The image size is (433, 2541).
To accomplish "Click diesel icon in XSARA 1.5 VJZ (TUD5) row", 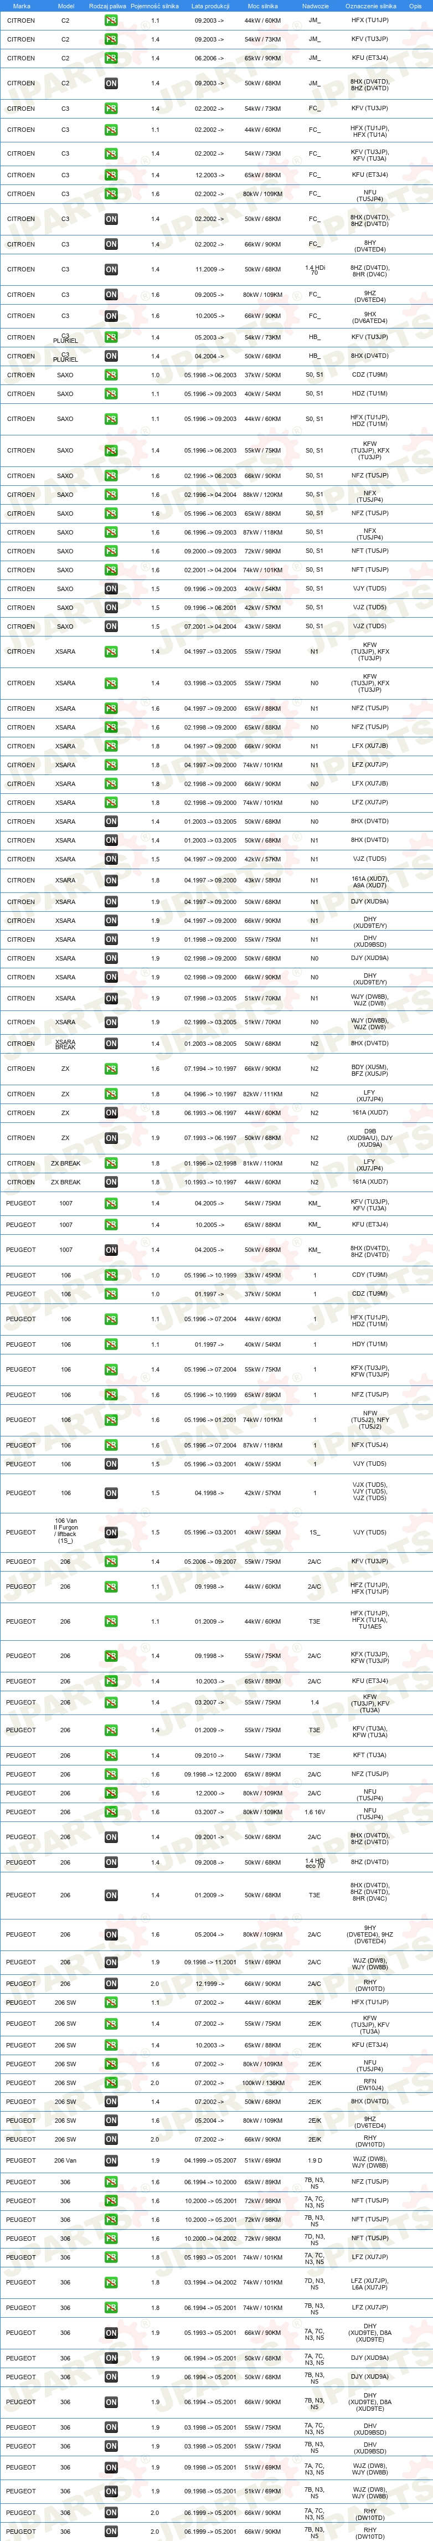I will coord(111,859).
